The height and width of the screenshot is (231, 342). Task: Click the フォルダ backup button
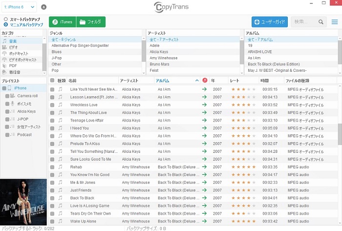pos(91,22)
